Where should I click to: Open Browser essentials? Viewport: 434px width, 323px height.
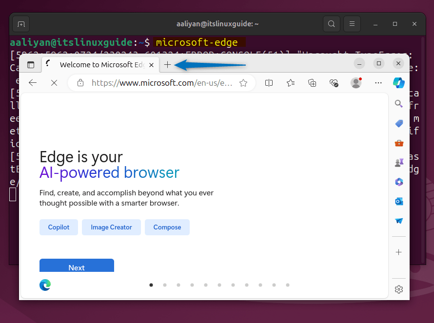tap(334, 83)
